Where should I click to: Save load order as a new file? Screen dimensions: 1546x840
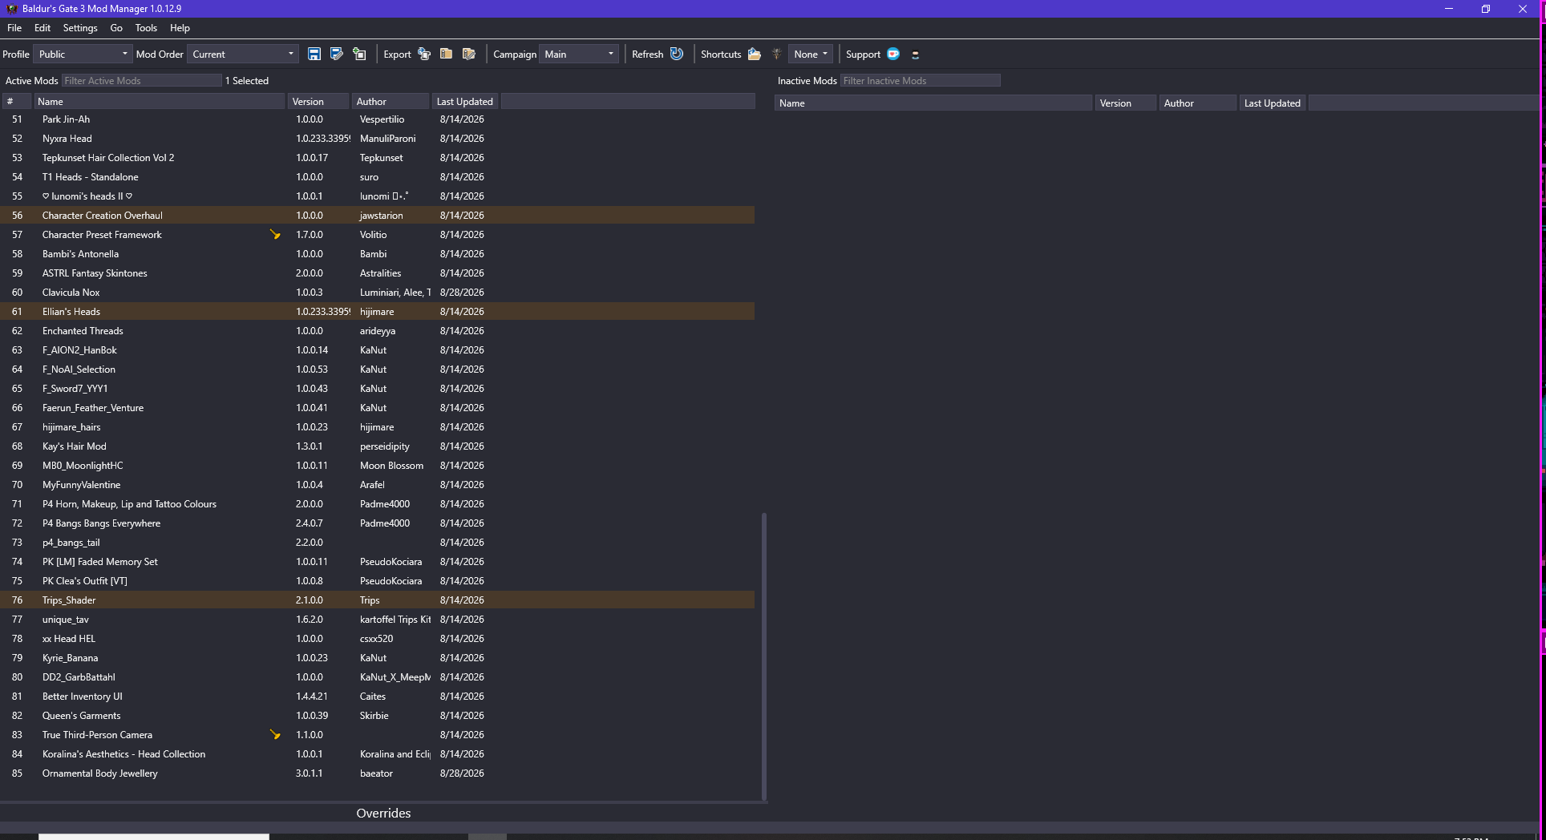coord(337,54)
